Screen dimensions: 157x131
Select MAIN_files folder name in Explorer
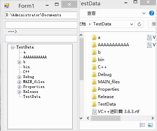(109, 82)
